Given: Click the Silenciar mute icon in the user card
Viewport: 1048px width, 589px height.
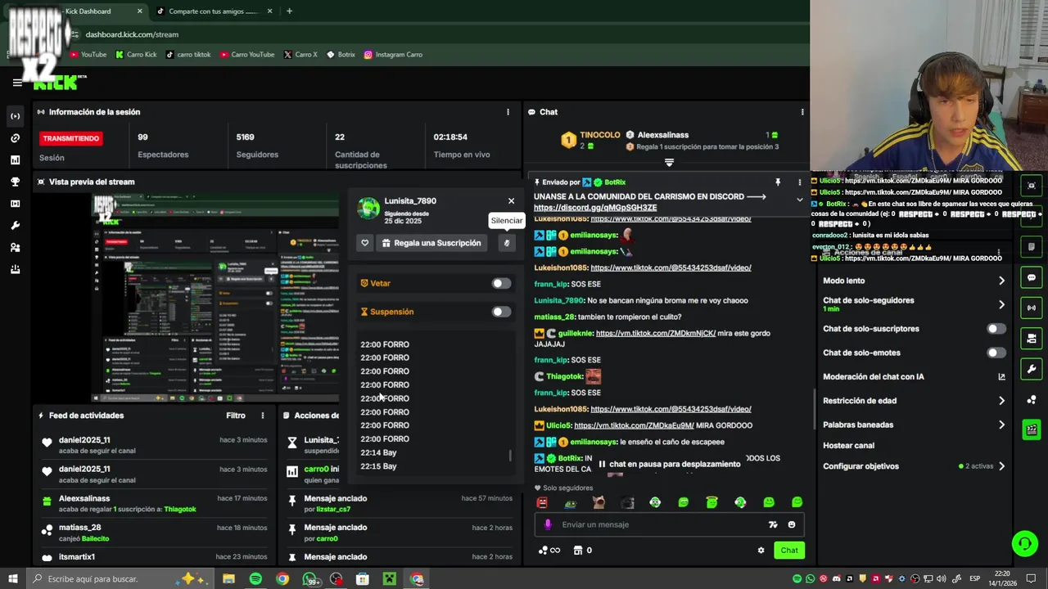Looking at the screenshot, I should tap(507, 243).
